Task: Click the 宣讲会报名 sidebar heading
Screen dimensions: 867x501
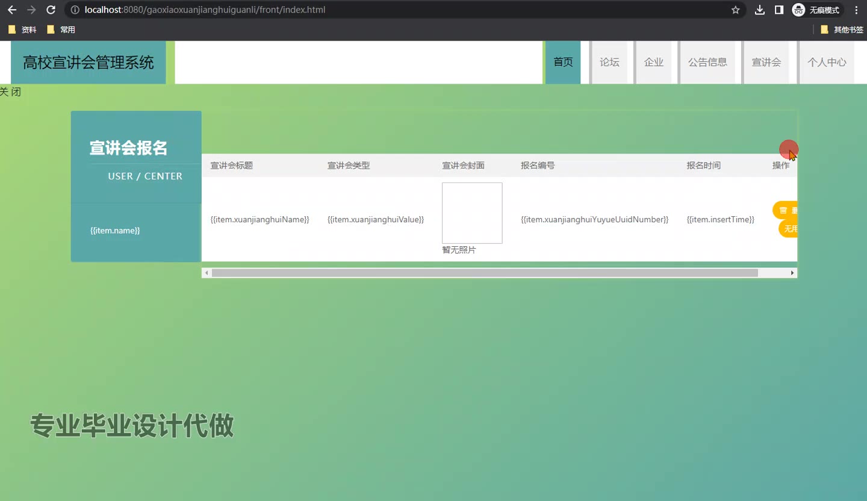Action: click(128, 148)
